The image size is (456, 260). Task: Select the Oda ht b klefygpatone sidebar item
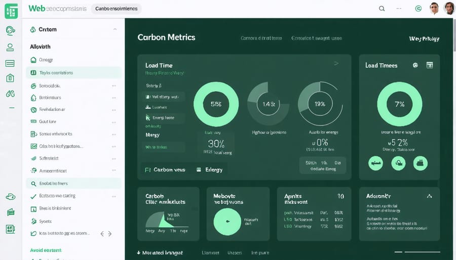tap(57, 146)
